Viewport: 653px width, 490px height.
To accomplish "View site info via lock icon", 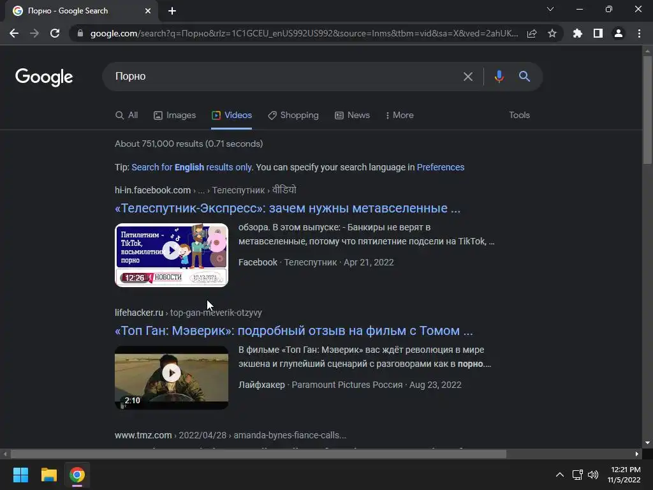I will [80, 33].
